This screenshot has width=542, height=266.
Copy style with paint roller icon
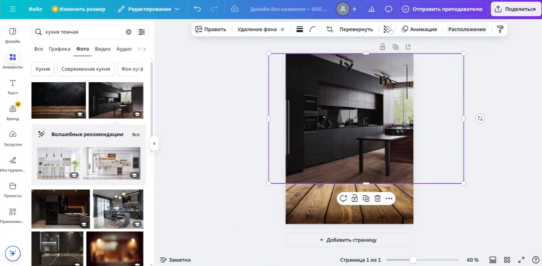point(500,30)
